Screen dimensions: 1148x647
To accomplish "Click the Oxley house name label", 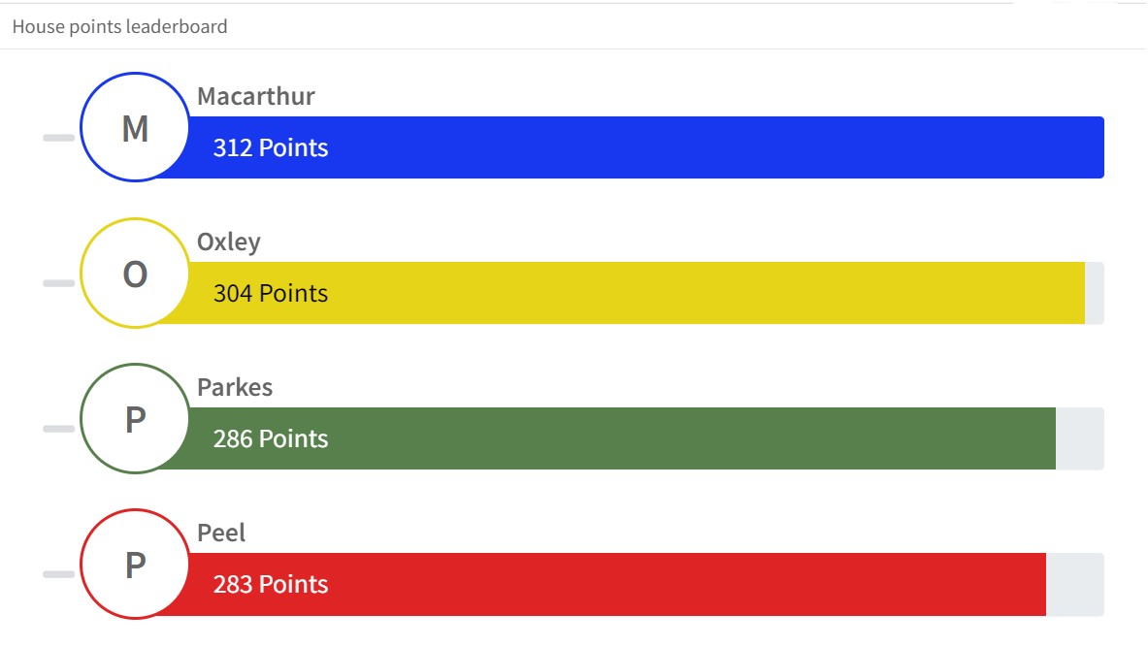I will click(228, 242).
